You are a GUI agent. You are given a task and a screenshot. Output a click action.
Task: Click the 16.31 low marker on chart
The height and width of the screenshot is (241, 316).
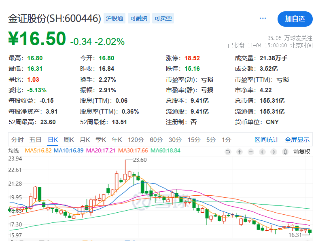point(295,235)
